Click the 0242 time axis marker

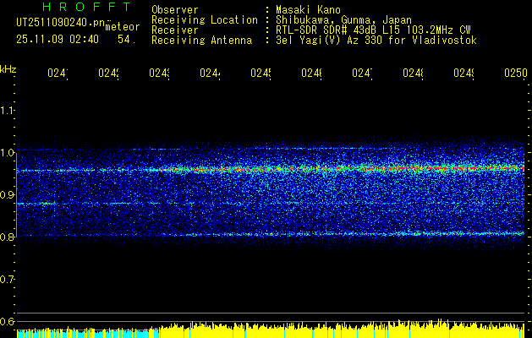pyautogui.click(x=108, y=74)
